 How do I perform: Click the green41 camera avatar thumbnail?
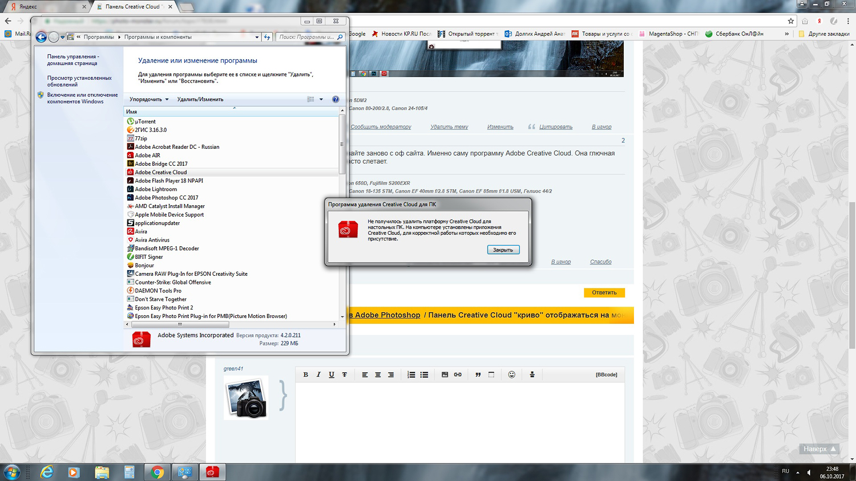[246, 397]
